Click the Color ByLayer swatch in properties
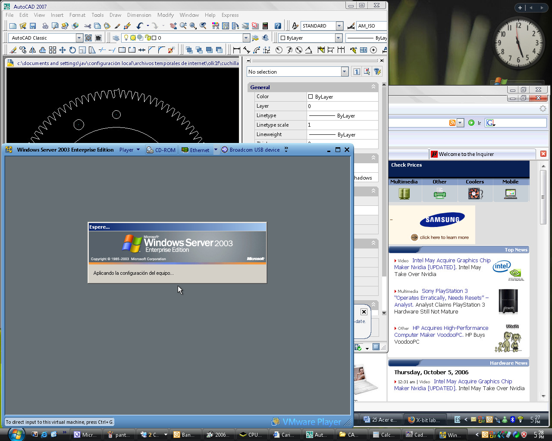 pyautogui.click(x=310, y=97)
